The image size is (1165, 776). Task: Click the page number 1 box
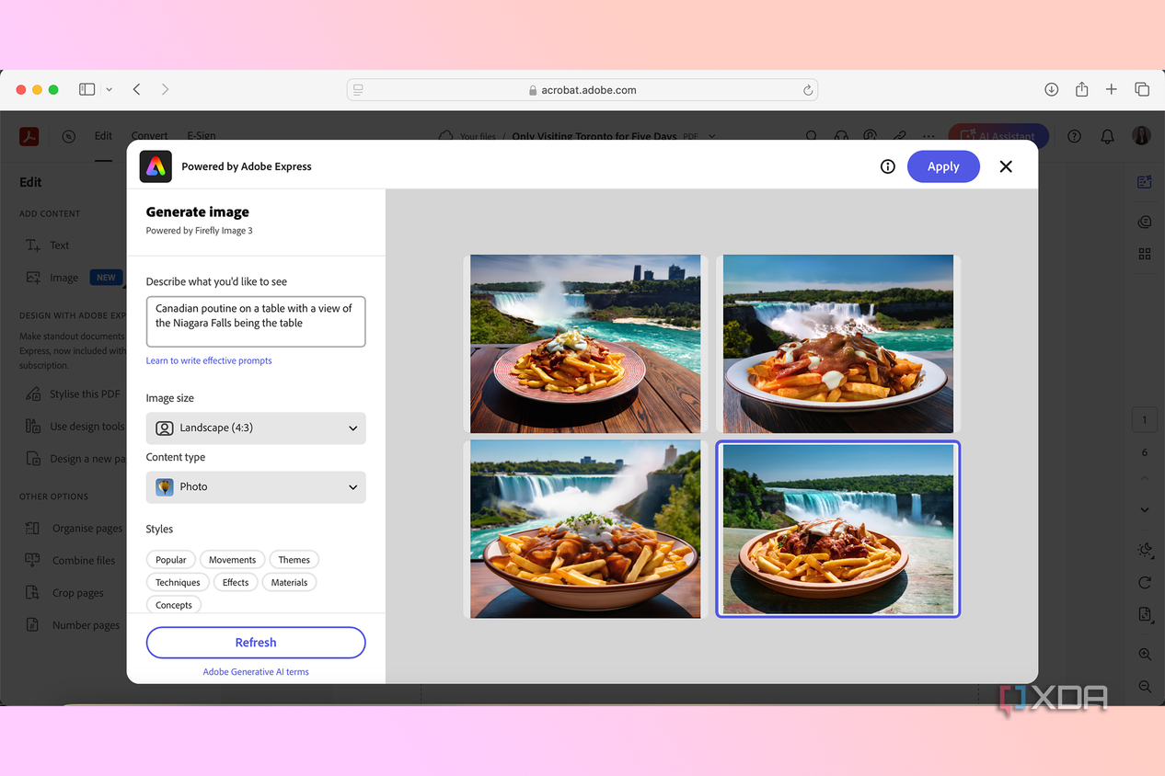click(1145, 420)
